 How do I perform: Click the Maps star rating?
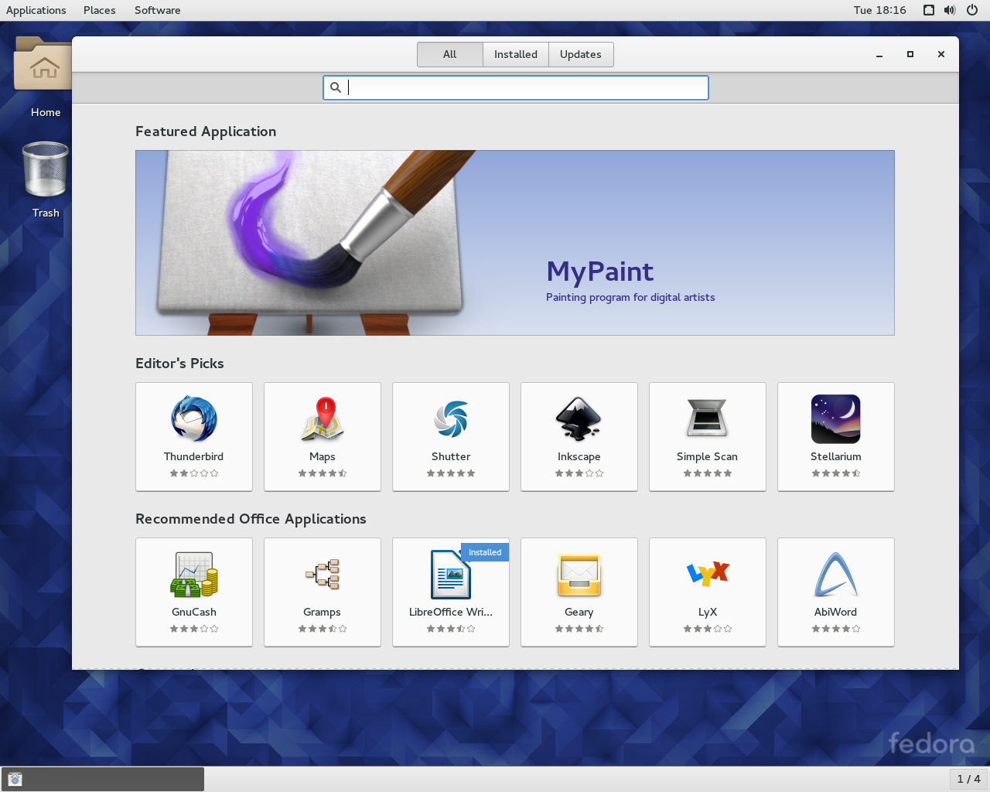pos(323,473)
